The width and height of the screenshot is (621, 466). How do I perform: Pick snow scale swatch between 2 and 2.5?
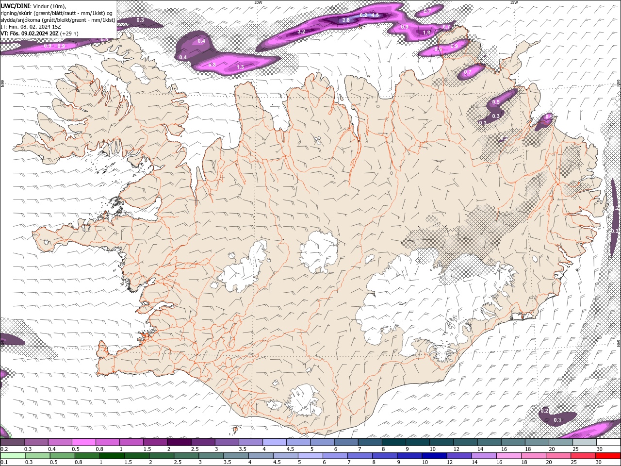point(179,442)
